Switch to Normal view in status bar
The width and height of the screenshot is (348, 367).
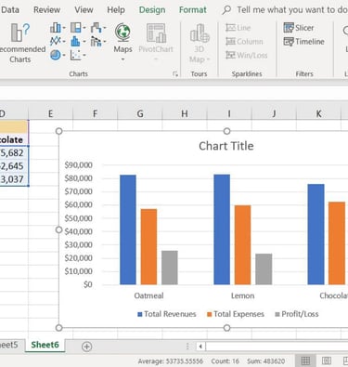[305, 360]
